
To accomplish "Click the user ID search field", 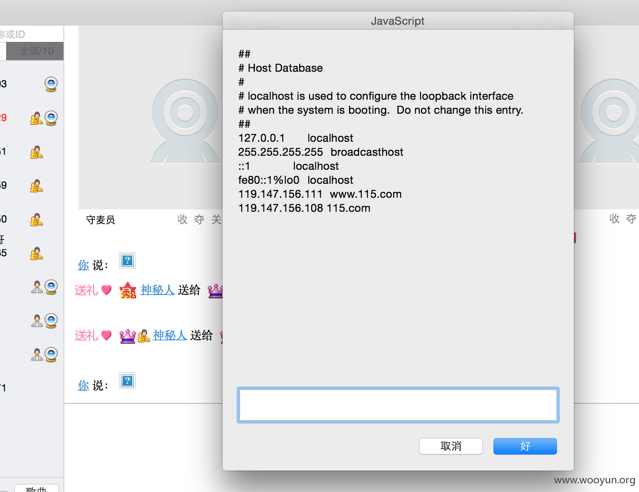I will click(x=32, y=34).
